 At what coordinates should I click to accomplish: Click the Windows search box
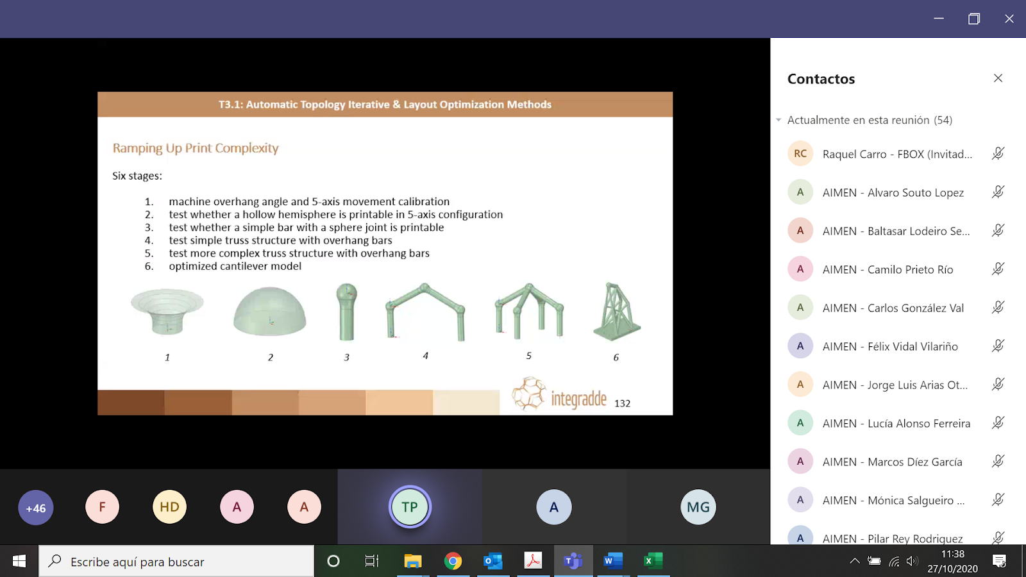pyautogui.click(x=176, y=562)
